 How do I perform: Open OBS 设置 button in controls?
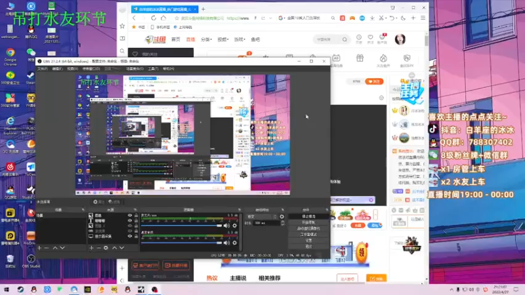coord(308,241)
